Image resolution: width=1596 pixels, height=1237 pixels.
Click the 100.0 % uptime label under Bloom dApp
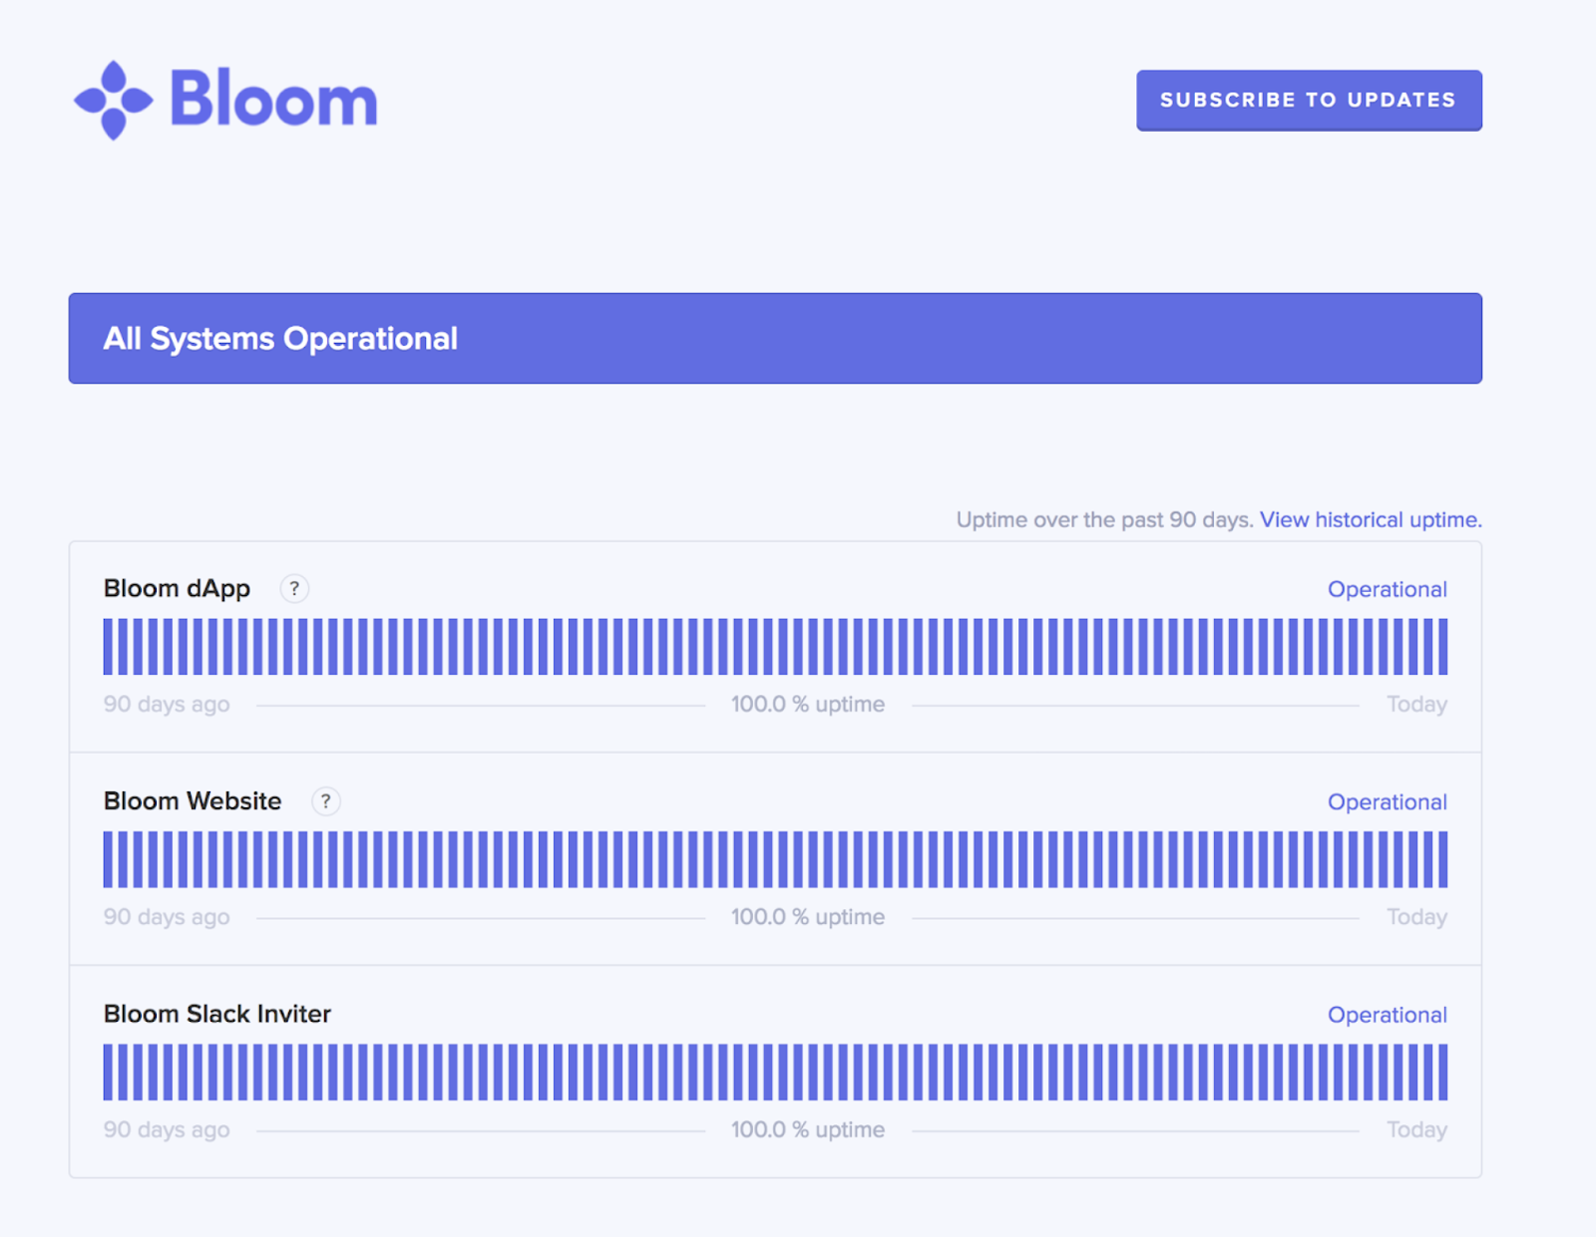coord(808,704)
